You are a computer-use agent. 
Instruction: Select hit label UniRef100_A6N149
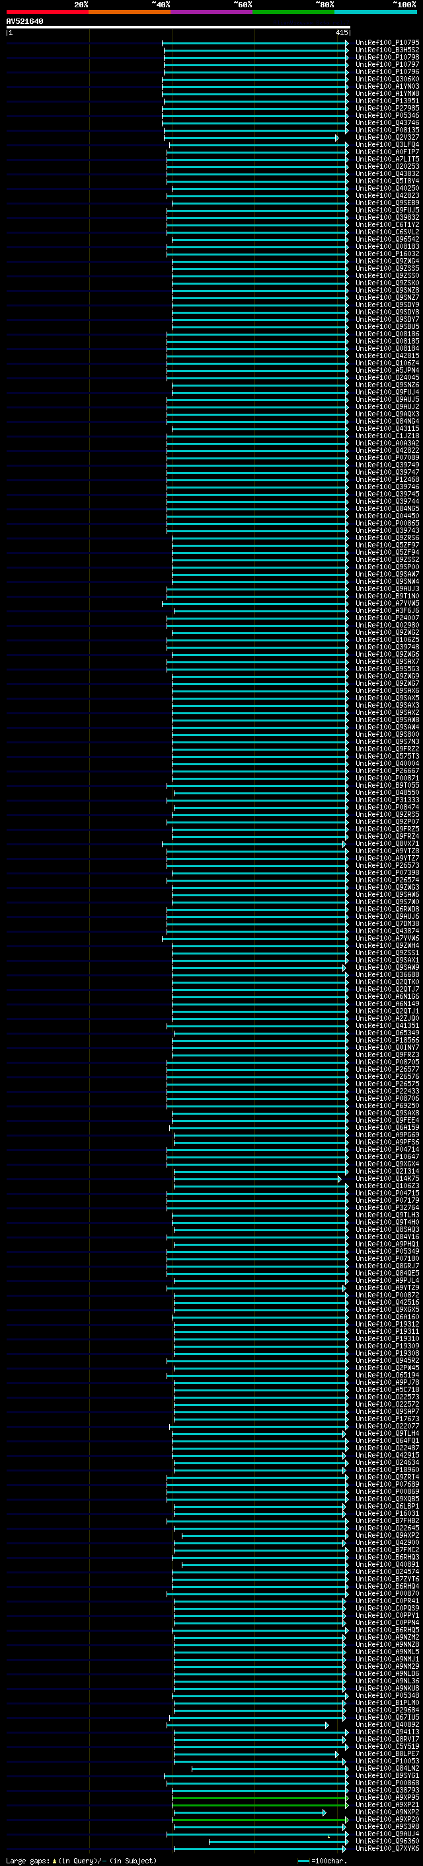387,1004
